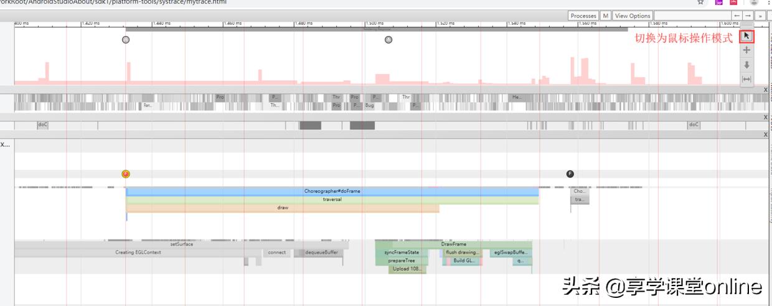Select the Creating EGLContext slice
Image resolution: width=772 pixels, height=306 pixels.
(x=138, y=253)
